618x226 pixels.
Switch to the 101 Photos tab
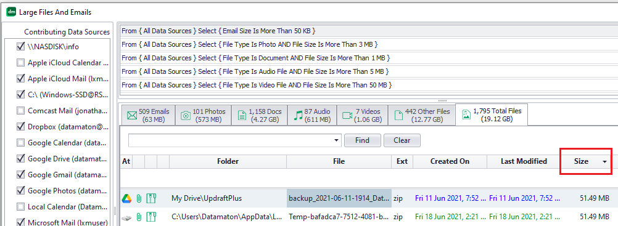[x=203, y=115]
